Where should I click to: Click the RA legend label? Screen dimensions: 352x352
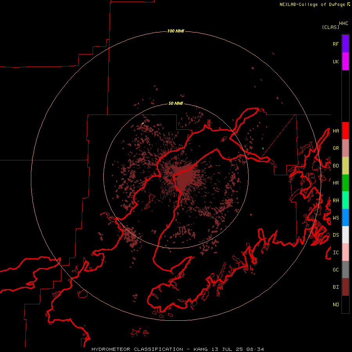pyautogui.click(x=336, y=201)
